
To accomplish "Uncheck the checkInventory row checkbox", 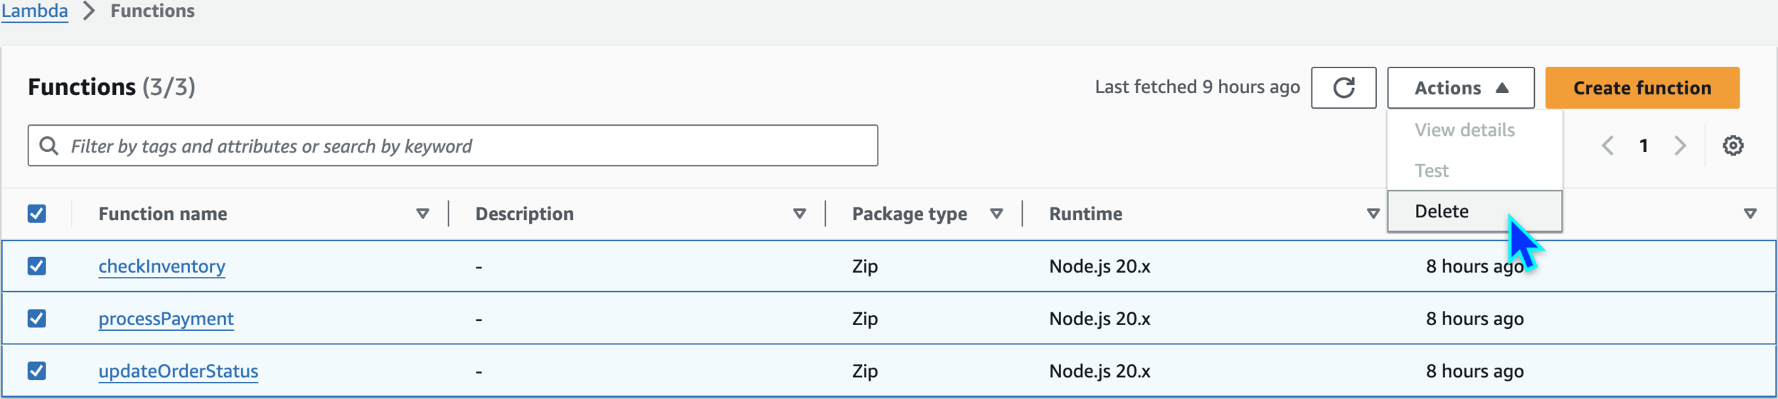I will tap(37, 266).
